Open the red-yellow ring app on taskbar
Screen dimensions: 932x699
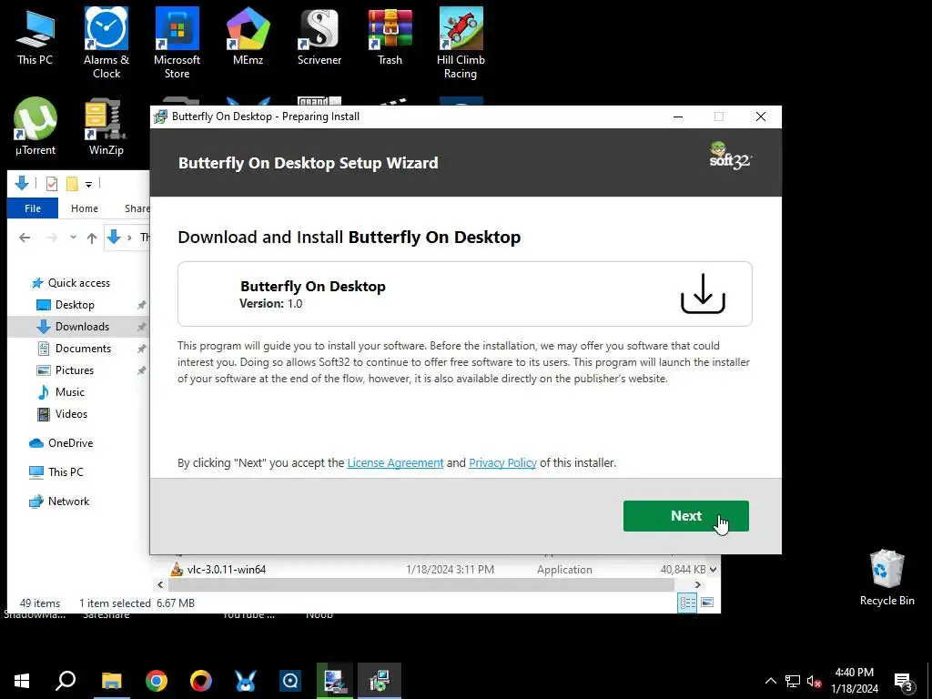201,681
